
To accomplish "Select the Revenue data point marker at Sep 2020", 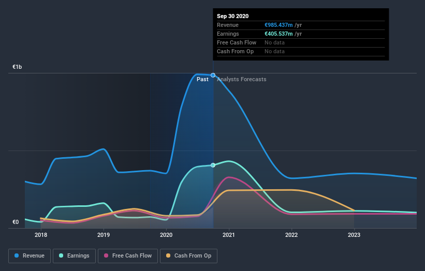I will pos(213,76).
